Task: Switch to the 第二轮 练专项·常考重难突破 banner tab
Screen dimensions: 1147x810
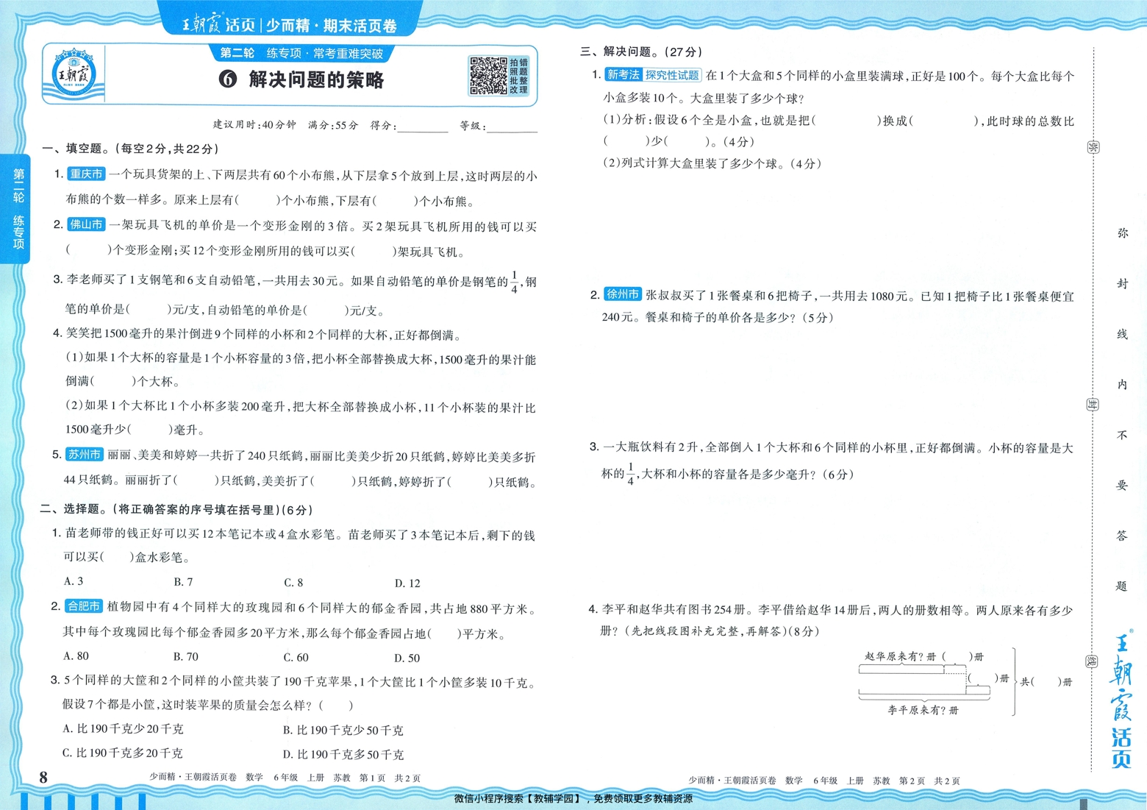Action: pos(301,53)
